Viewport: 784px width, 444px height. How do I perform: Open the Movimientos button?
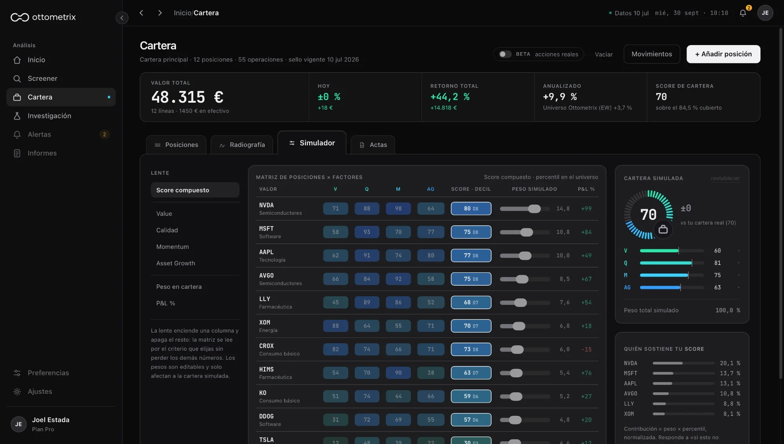(x=652, y=54)
